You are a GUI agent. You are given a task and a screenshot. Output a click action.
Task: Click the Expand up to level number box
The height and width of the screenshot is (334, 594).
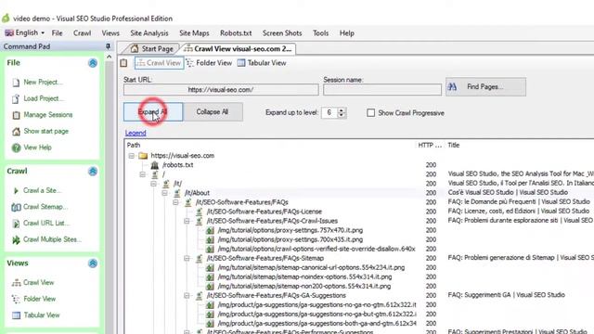point(329,112)
